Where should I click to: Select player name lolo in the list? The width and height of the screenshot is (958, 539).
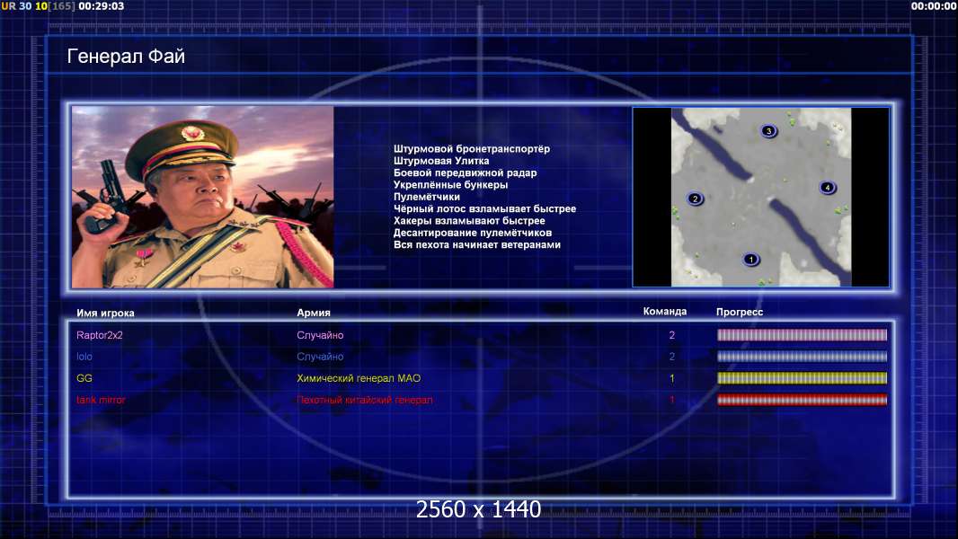tap(84, 357)
